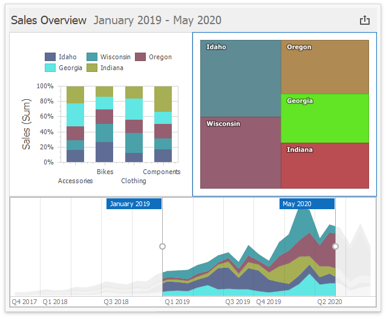Click the January 2019 range label
The height and width of the screenshot is (318, 386).
[x=134, y=204]
